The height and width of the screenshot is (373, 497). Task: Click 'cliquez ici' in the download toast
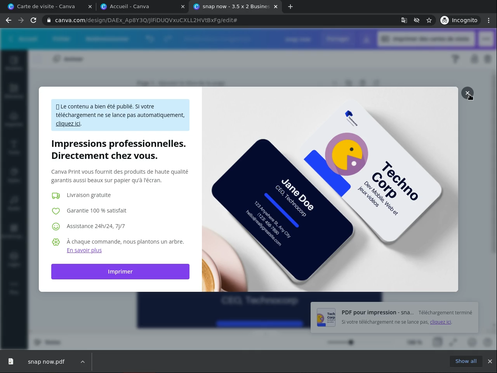pos(440,322)
